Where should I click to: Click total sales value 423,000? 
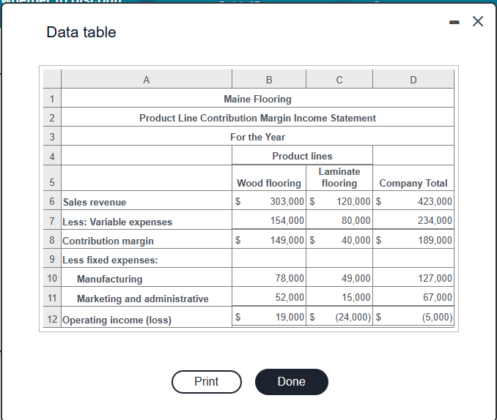[435, 201]
